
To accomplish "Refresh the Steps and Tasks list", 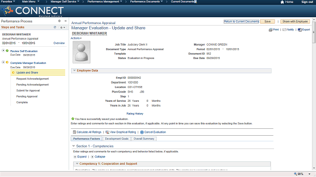I will pyautogui.click(x=55, y=27).
